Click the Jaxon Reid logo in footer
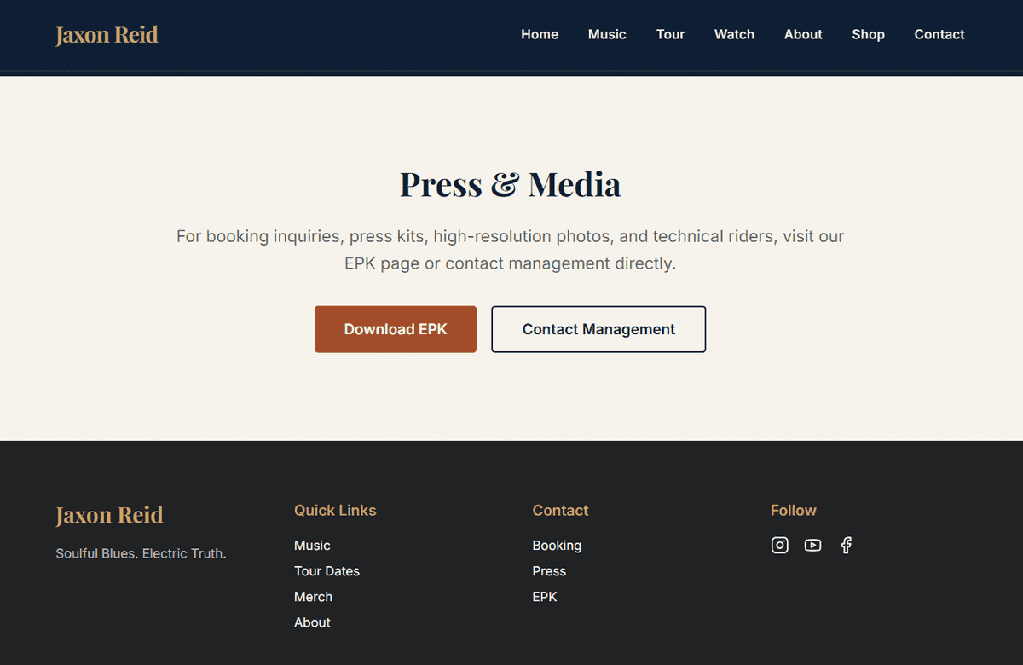Viewport: 1023px width, 665px height. 109,515
